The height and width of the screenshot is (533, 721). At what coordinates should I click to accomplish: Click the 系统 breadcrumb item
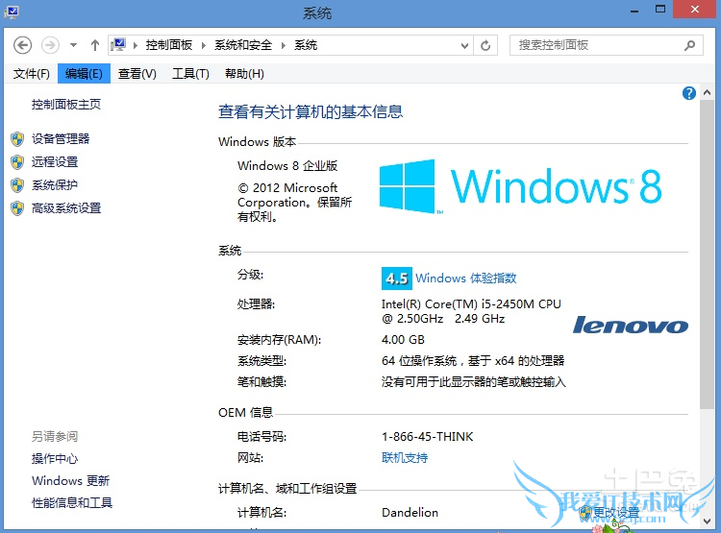(x=306, y=45)
